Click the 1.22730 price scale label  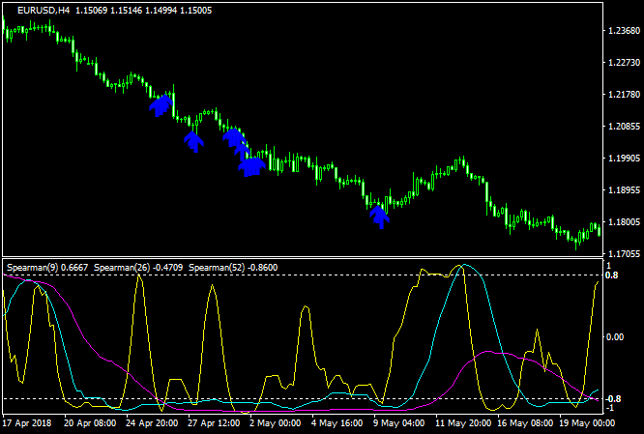(623, 63)
